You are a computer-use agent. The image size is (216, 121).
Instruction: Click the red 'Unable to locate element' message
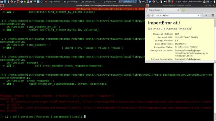pos(57,96)
